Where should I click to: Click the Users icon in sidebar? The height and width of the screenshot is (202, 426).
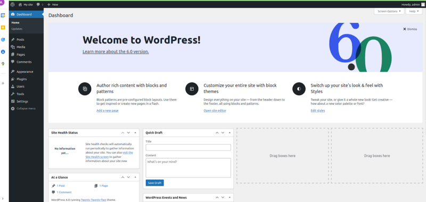click(x=13, y=87)
